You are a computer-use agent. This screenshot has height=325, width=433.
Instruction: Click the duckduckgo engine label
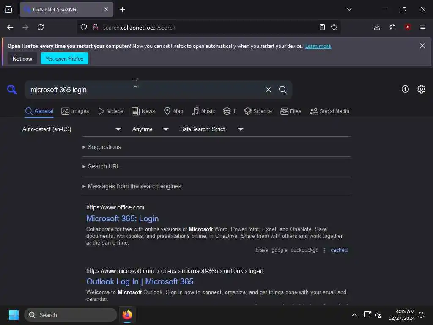tap(304, 250)
